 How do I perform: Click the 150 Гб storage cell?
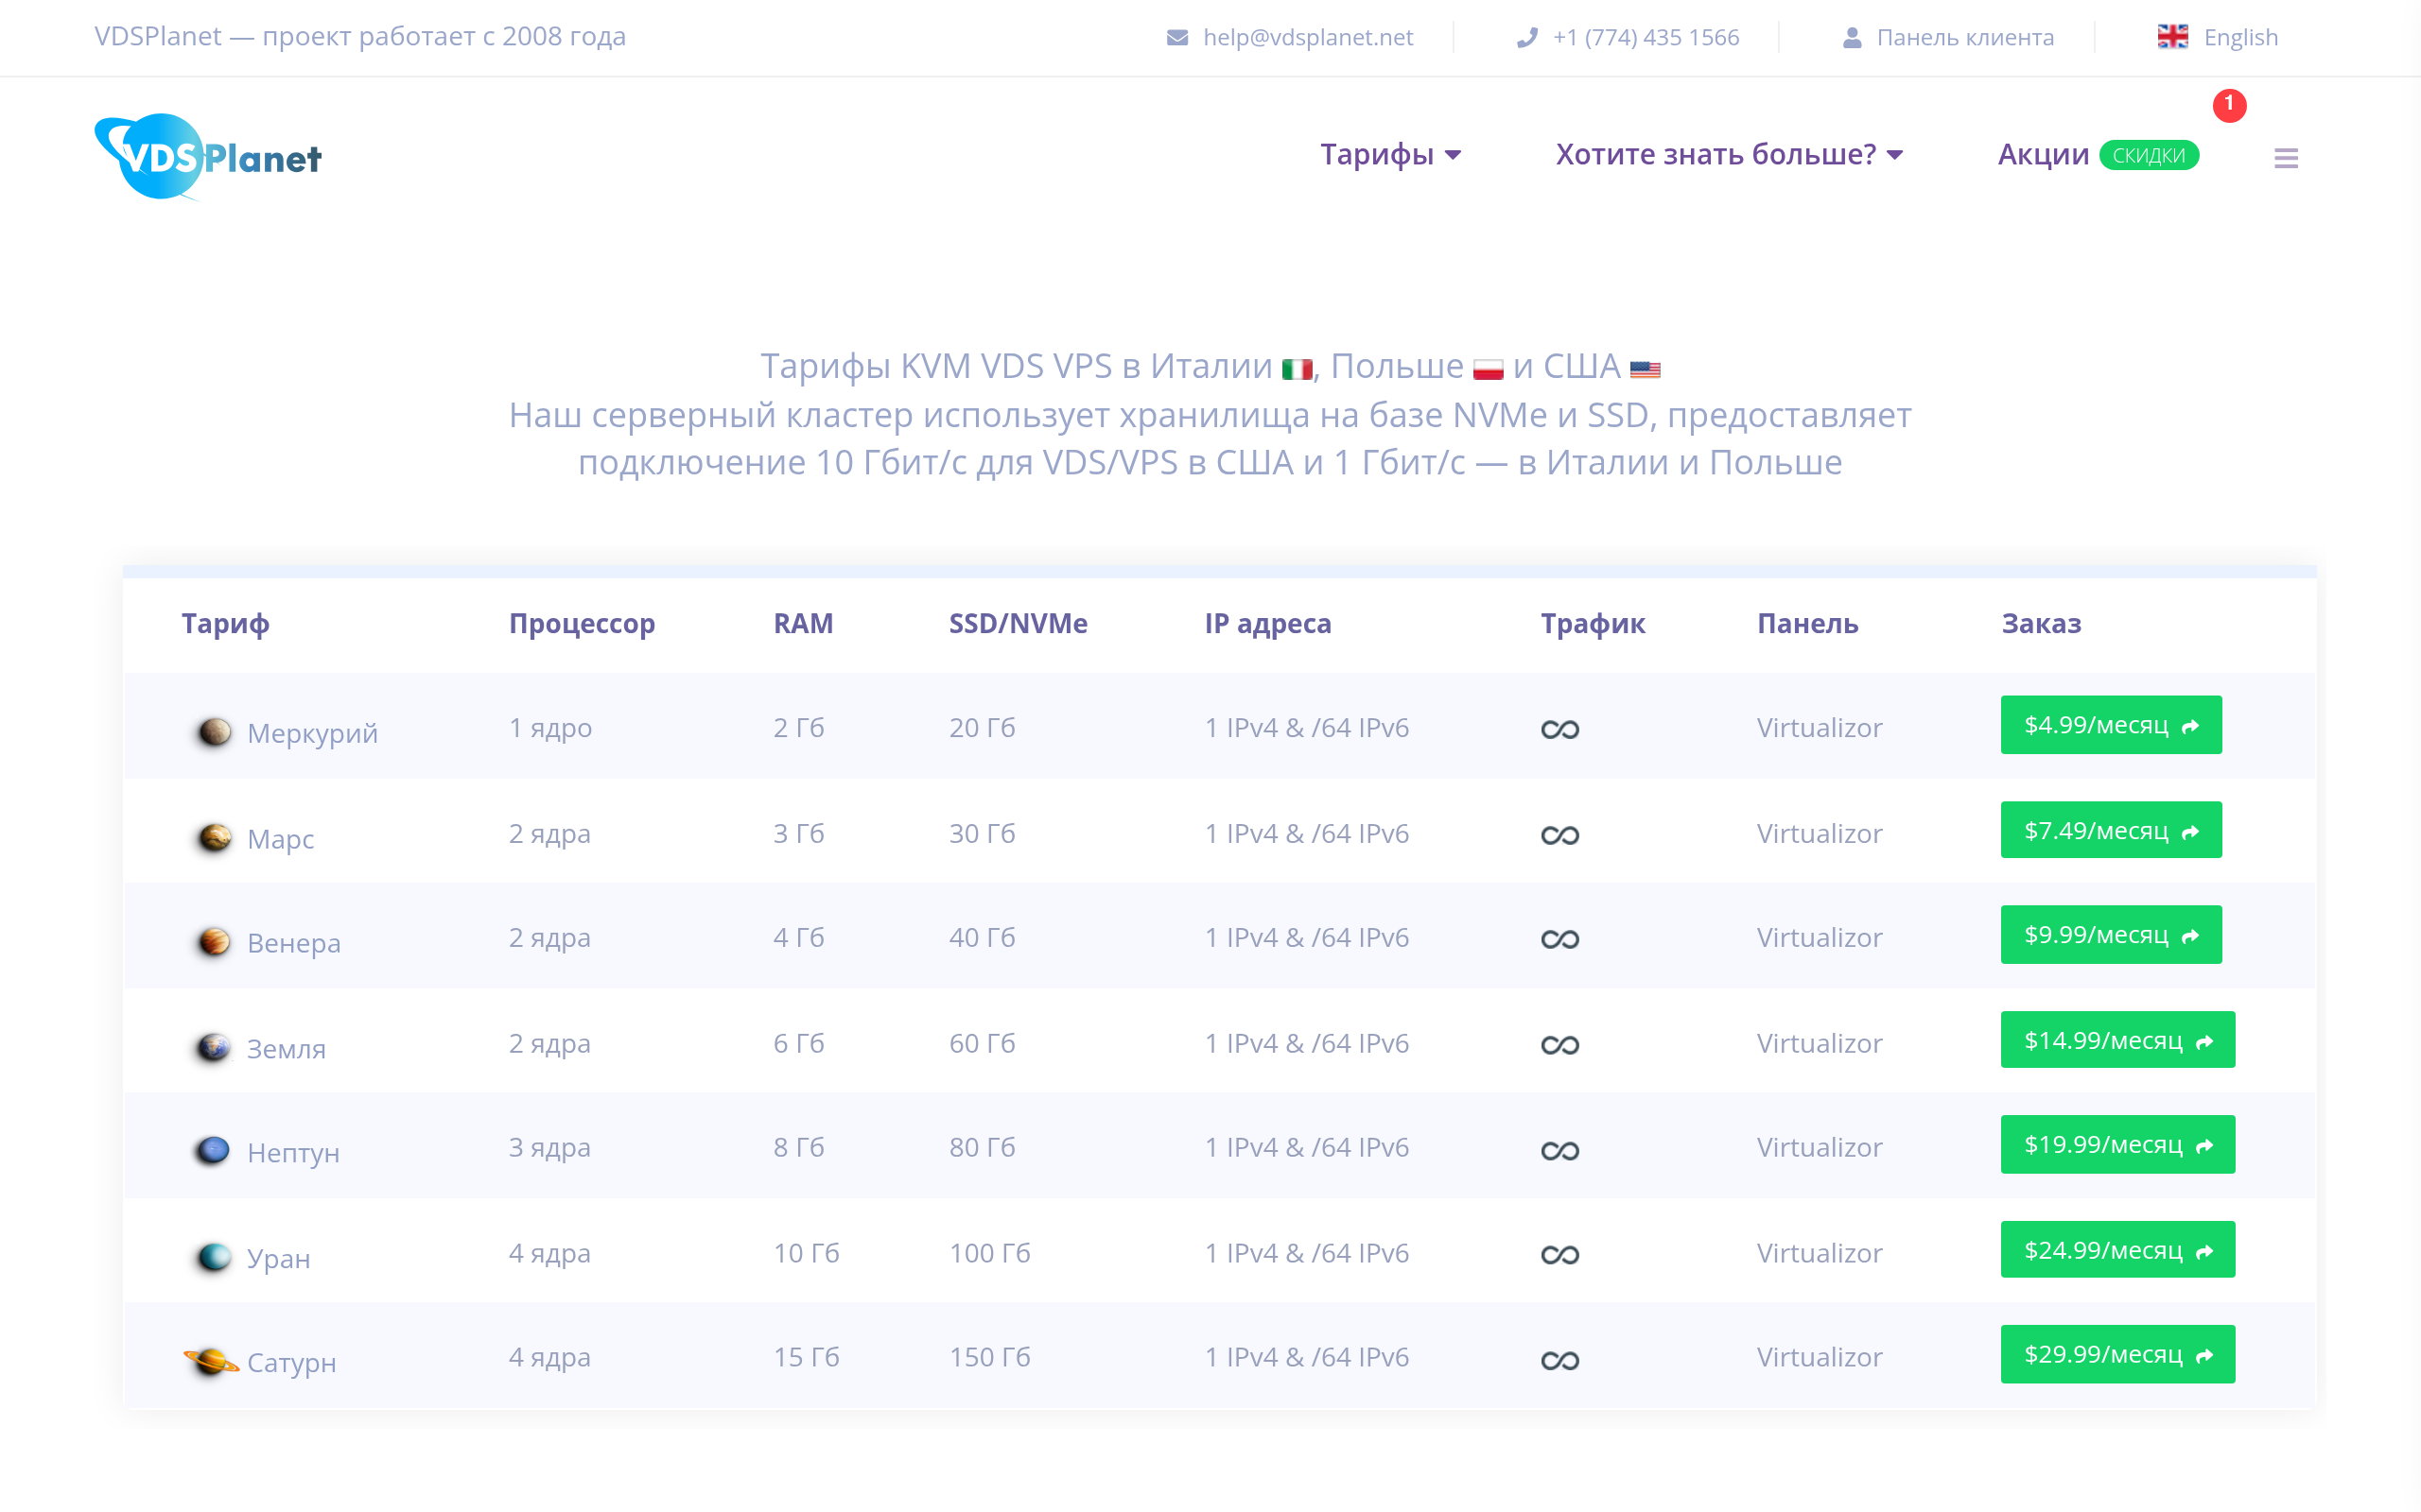coord(989,1357)
